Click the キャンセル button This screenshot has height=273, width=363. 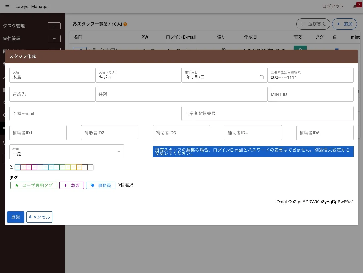pos(39,217)
